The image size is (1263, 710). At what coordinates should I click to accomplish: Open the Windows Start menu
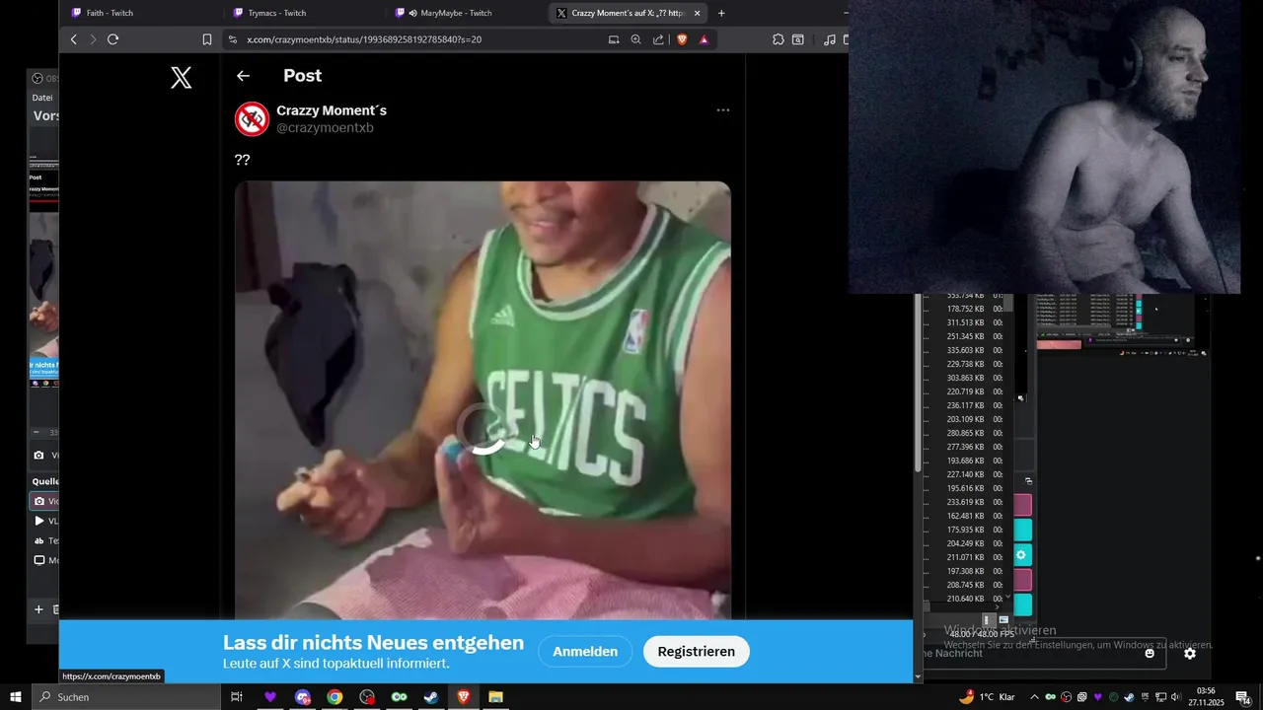click(16, 697)
